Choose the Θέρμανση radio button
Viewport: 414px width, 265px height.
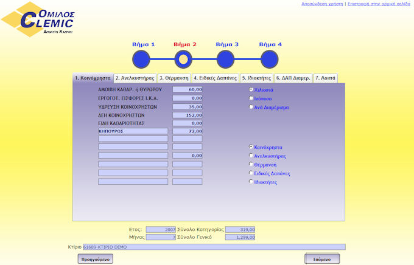pyautogui.click(x=251, y=164)
